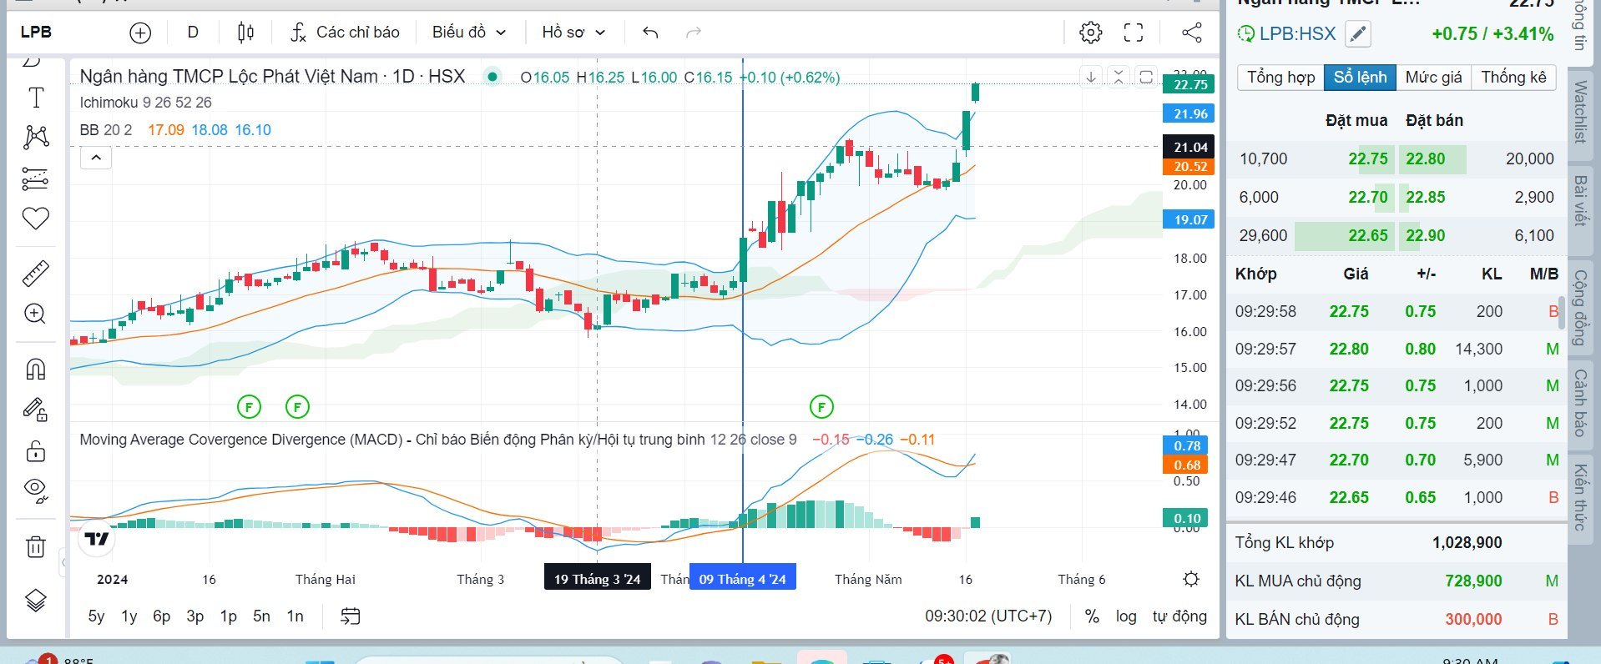Expand the Hồ sơ dropdown
The image size is (1601, 664).
(573, 33)
